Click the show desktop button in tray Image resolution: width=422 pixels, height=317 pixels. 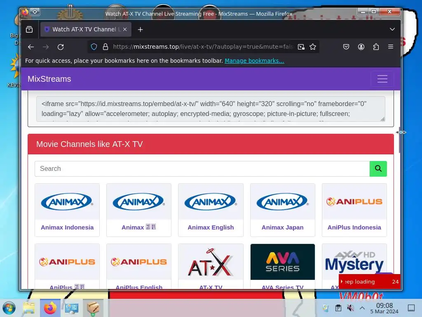(x=411, y=308)
